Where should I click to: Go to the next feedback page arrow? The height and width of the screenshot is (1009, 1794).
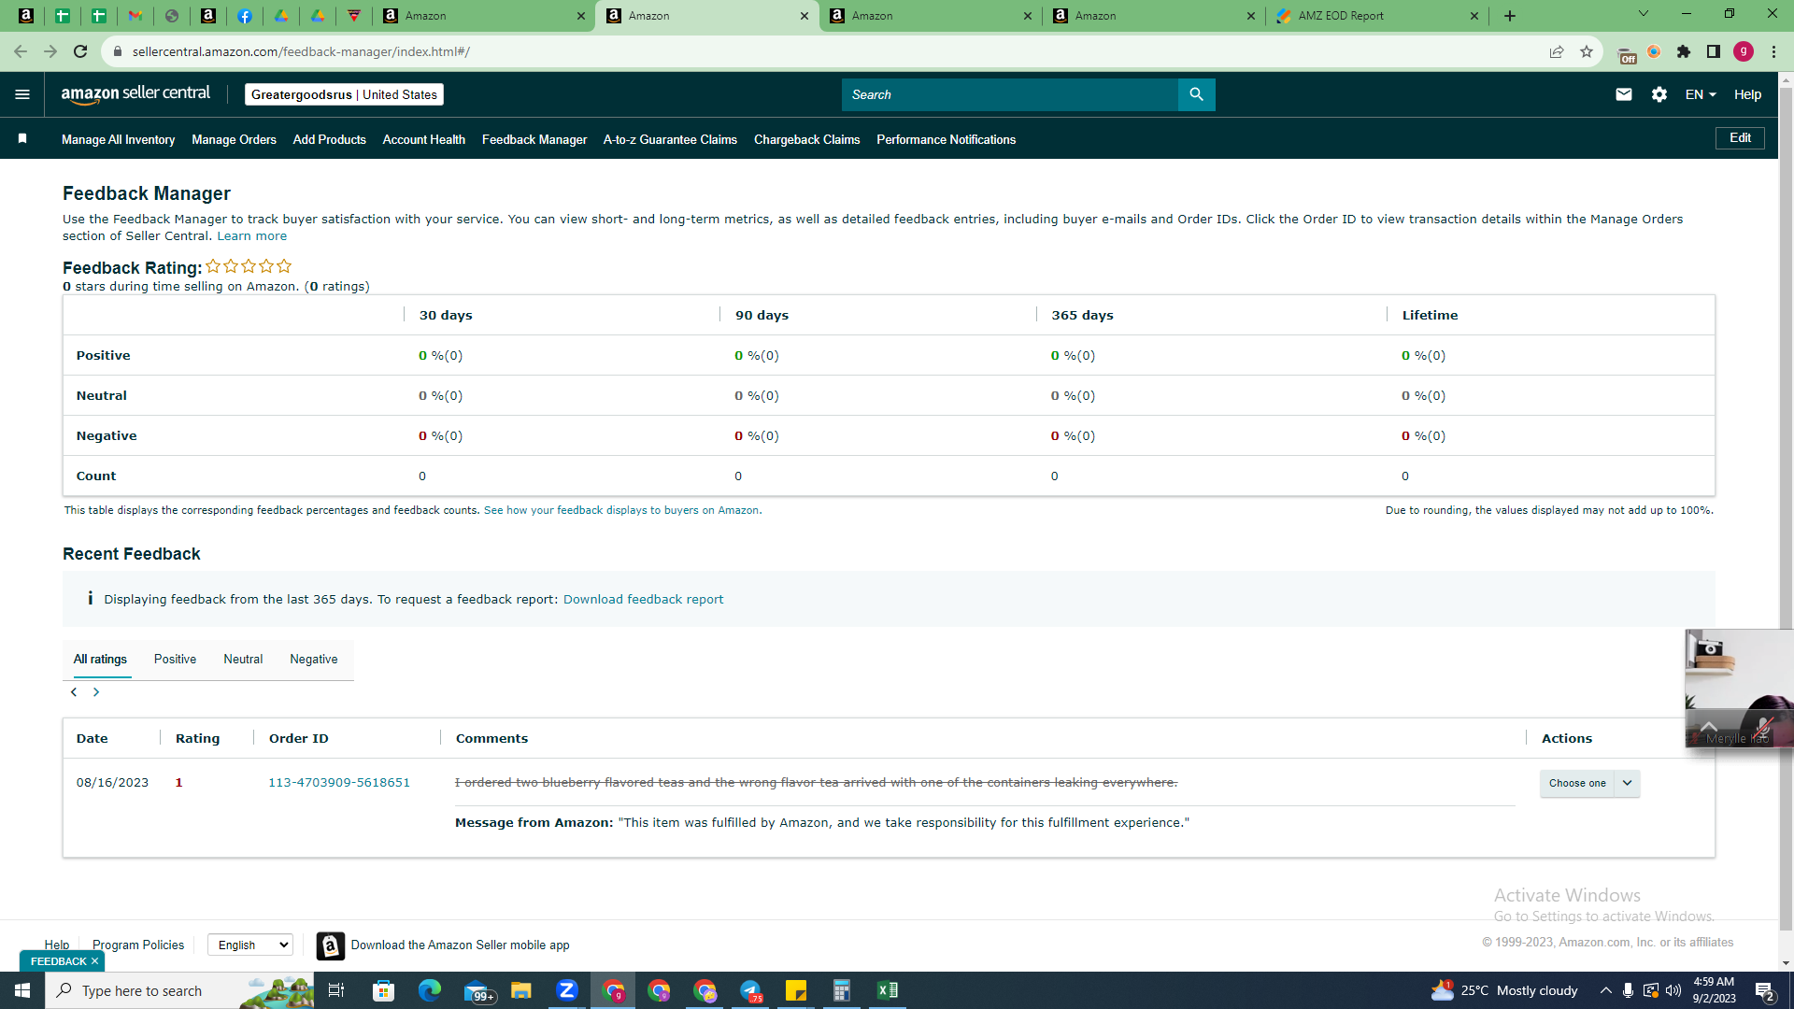coord(96,692)
